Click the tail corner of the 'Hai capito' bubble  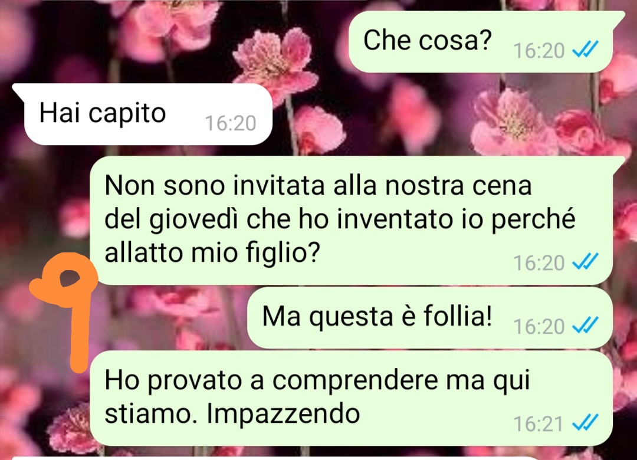pos(19,90)
